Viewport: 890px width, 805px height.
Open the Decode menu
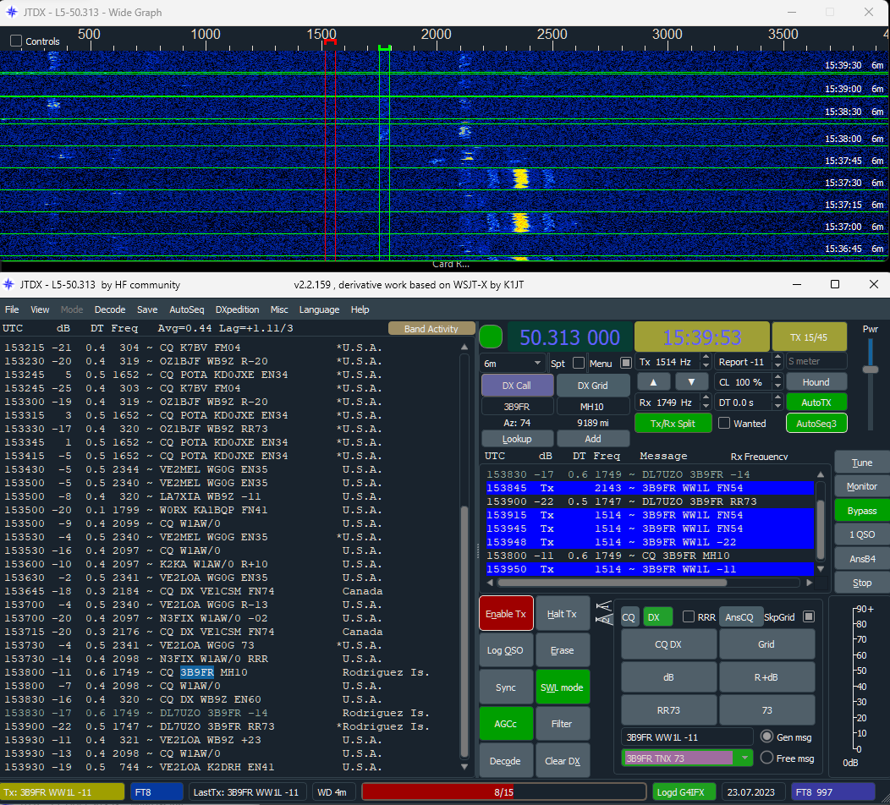tap(109, 309)
